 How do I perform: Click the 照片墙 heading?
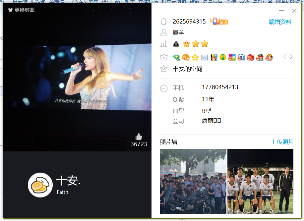pyautogui.click(x=168, y=142)
